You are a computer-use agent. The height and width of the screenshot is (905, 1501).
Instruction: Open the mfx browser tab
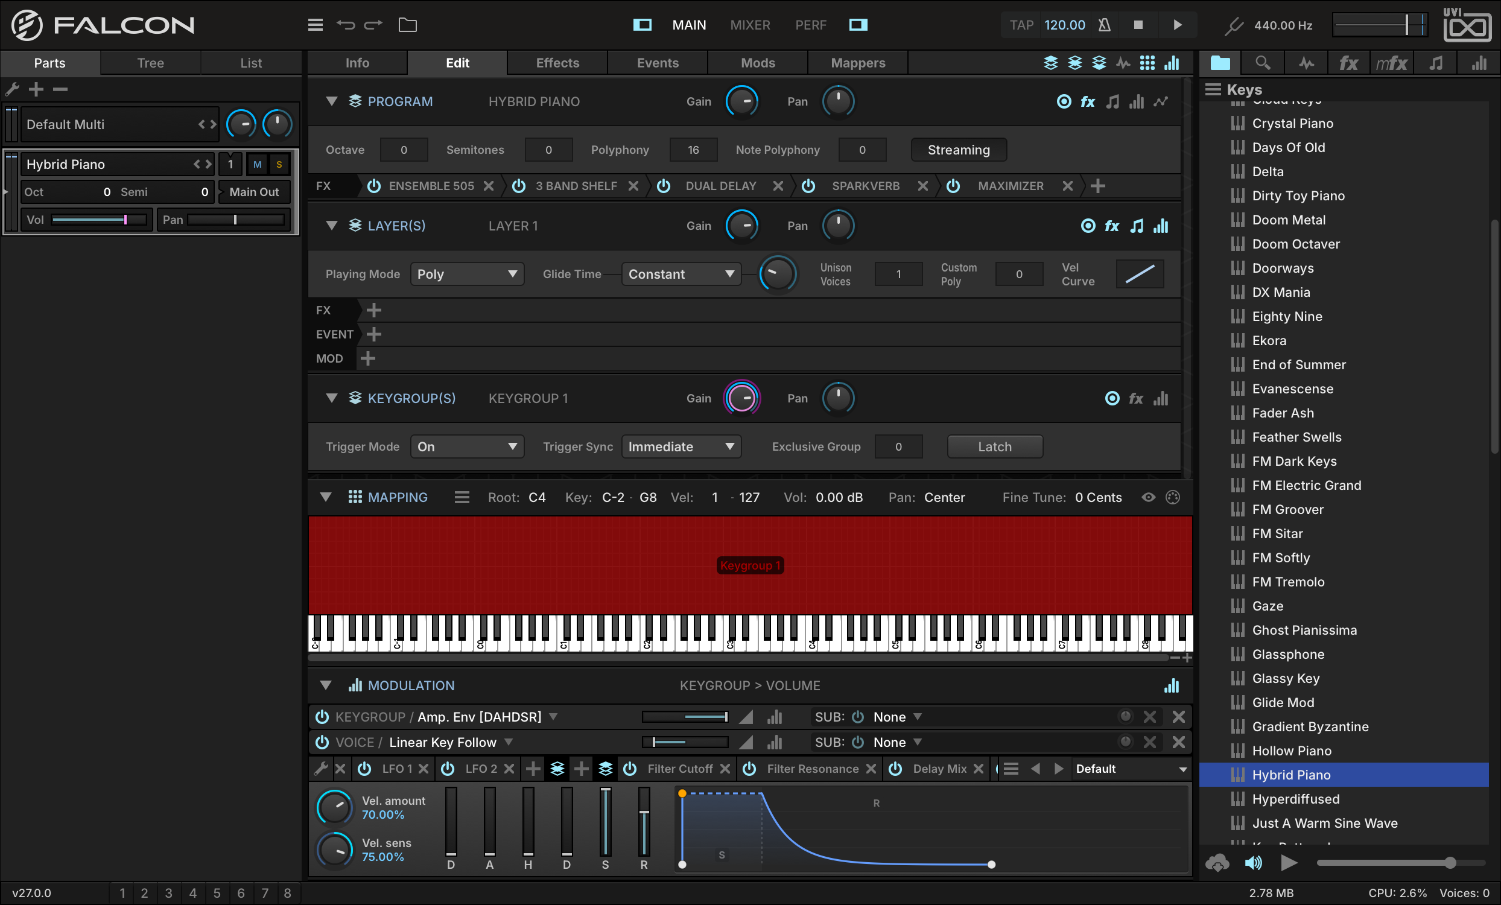[x=1391, y=63]
